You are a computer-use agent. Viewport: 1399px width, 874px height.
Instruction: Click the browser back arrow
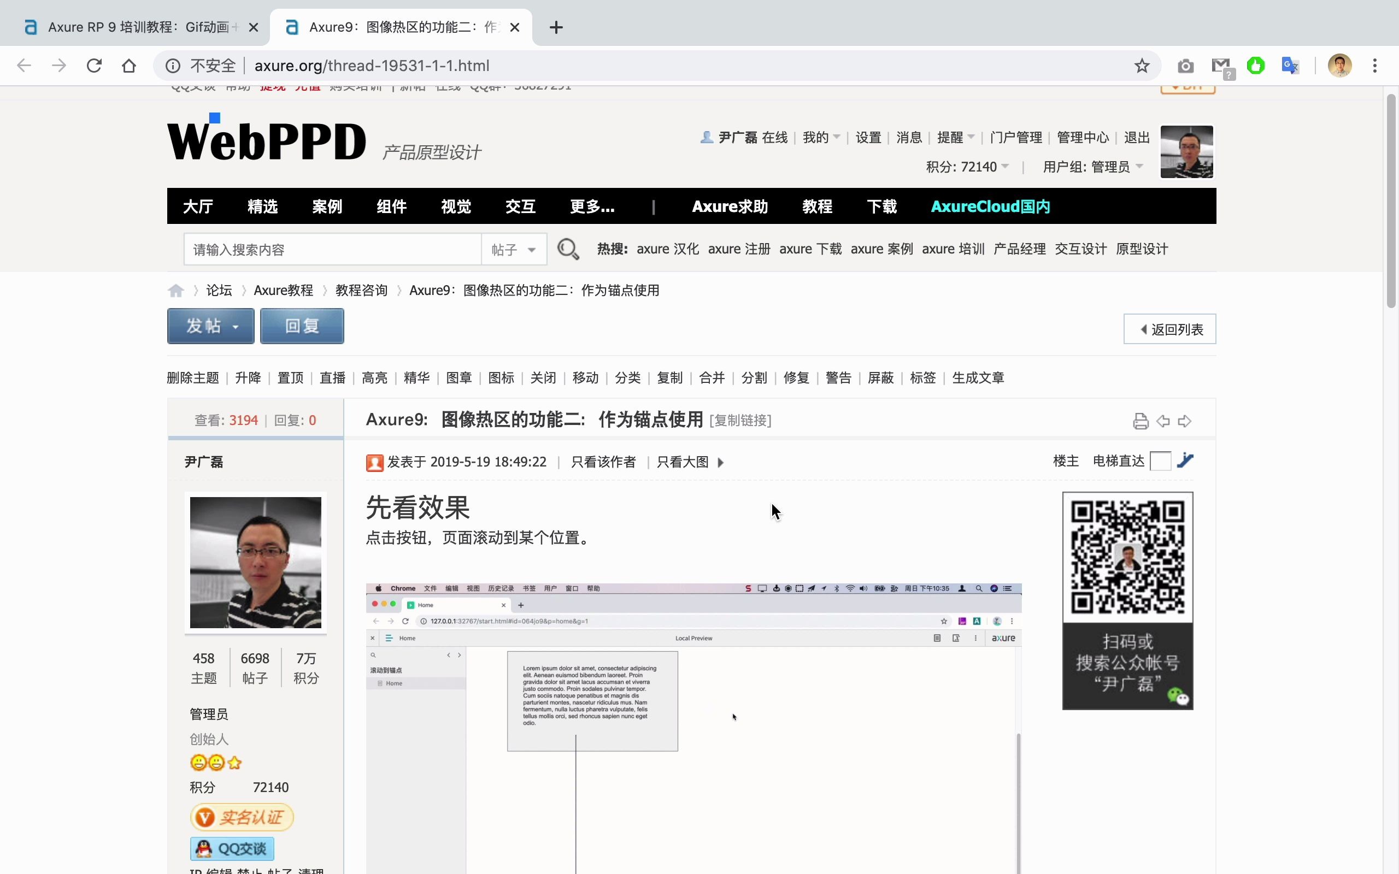23,66
